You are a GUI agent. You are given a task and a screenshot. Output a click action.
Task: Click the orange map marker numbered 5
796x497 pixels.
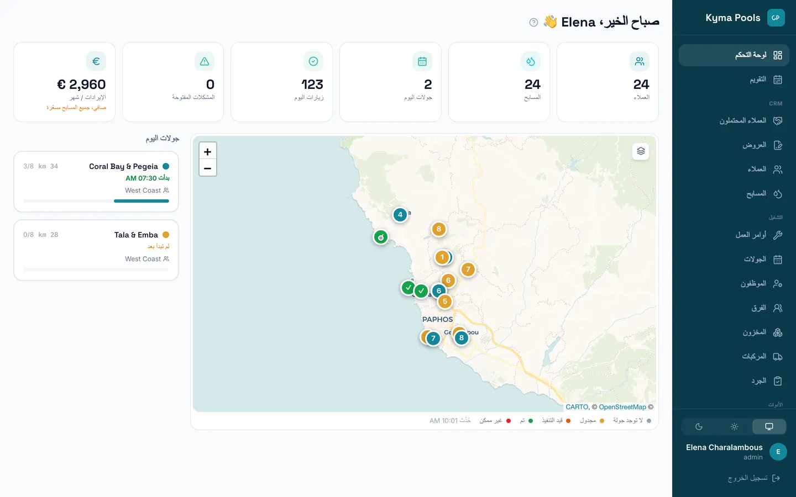[445, 302]
